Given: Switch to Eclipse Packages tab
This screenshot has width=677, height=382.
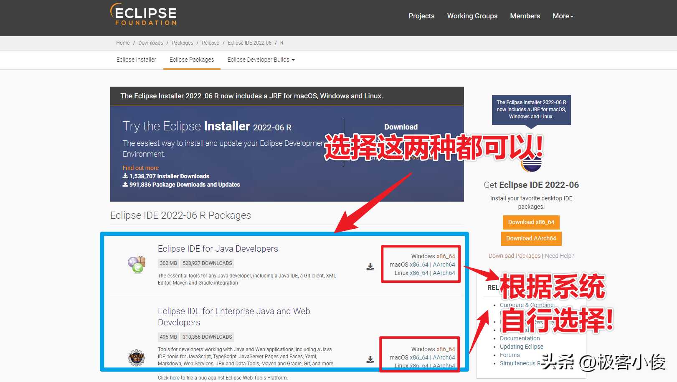Looking at the screenshot, I should pyautogui.click(x=192, y=60).
